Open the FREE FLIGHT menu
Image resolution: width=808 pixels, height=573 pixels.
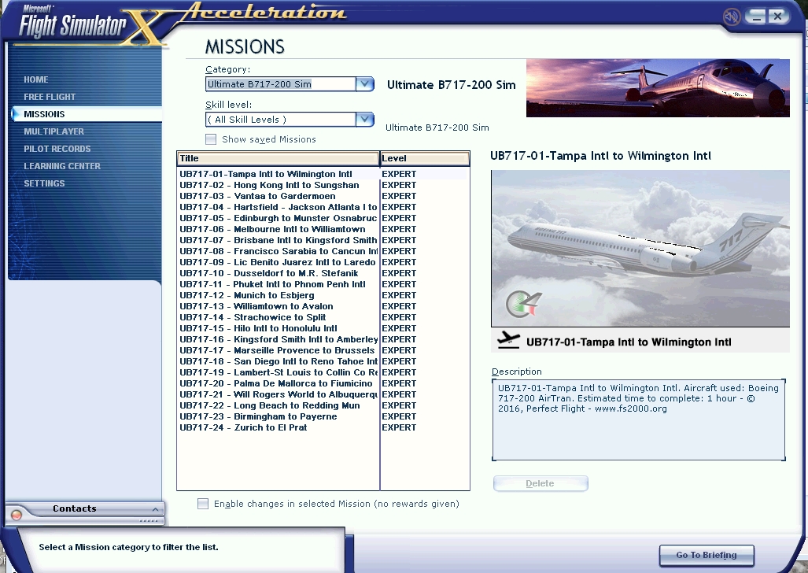(x=50, y=97)
